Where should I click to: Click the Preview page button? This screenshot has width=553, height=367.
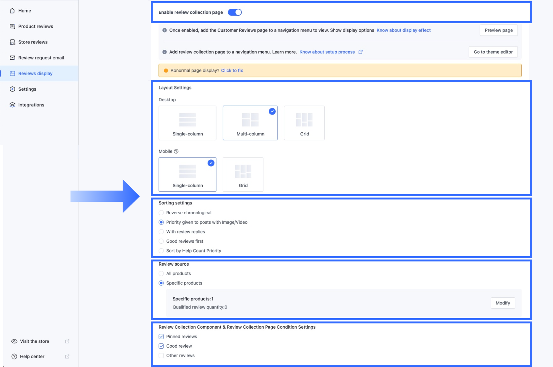(x=498, y=30)
